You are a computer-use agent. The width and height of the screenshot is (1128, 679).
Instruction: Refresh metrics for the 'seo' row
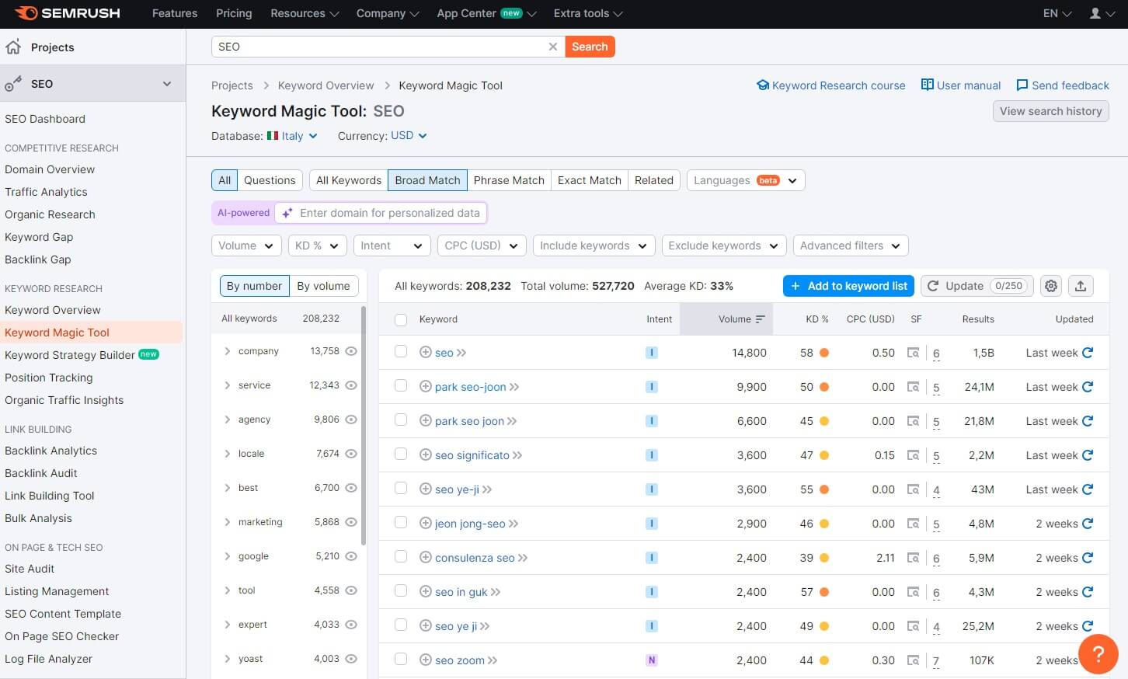click(1088, 353)
